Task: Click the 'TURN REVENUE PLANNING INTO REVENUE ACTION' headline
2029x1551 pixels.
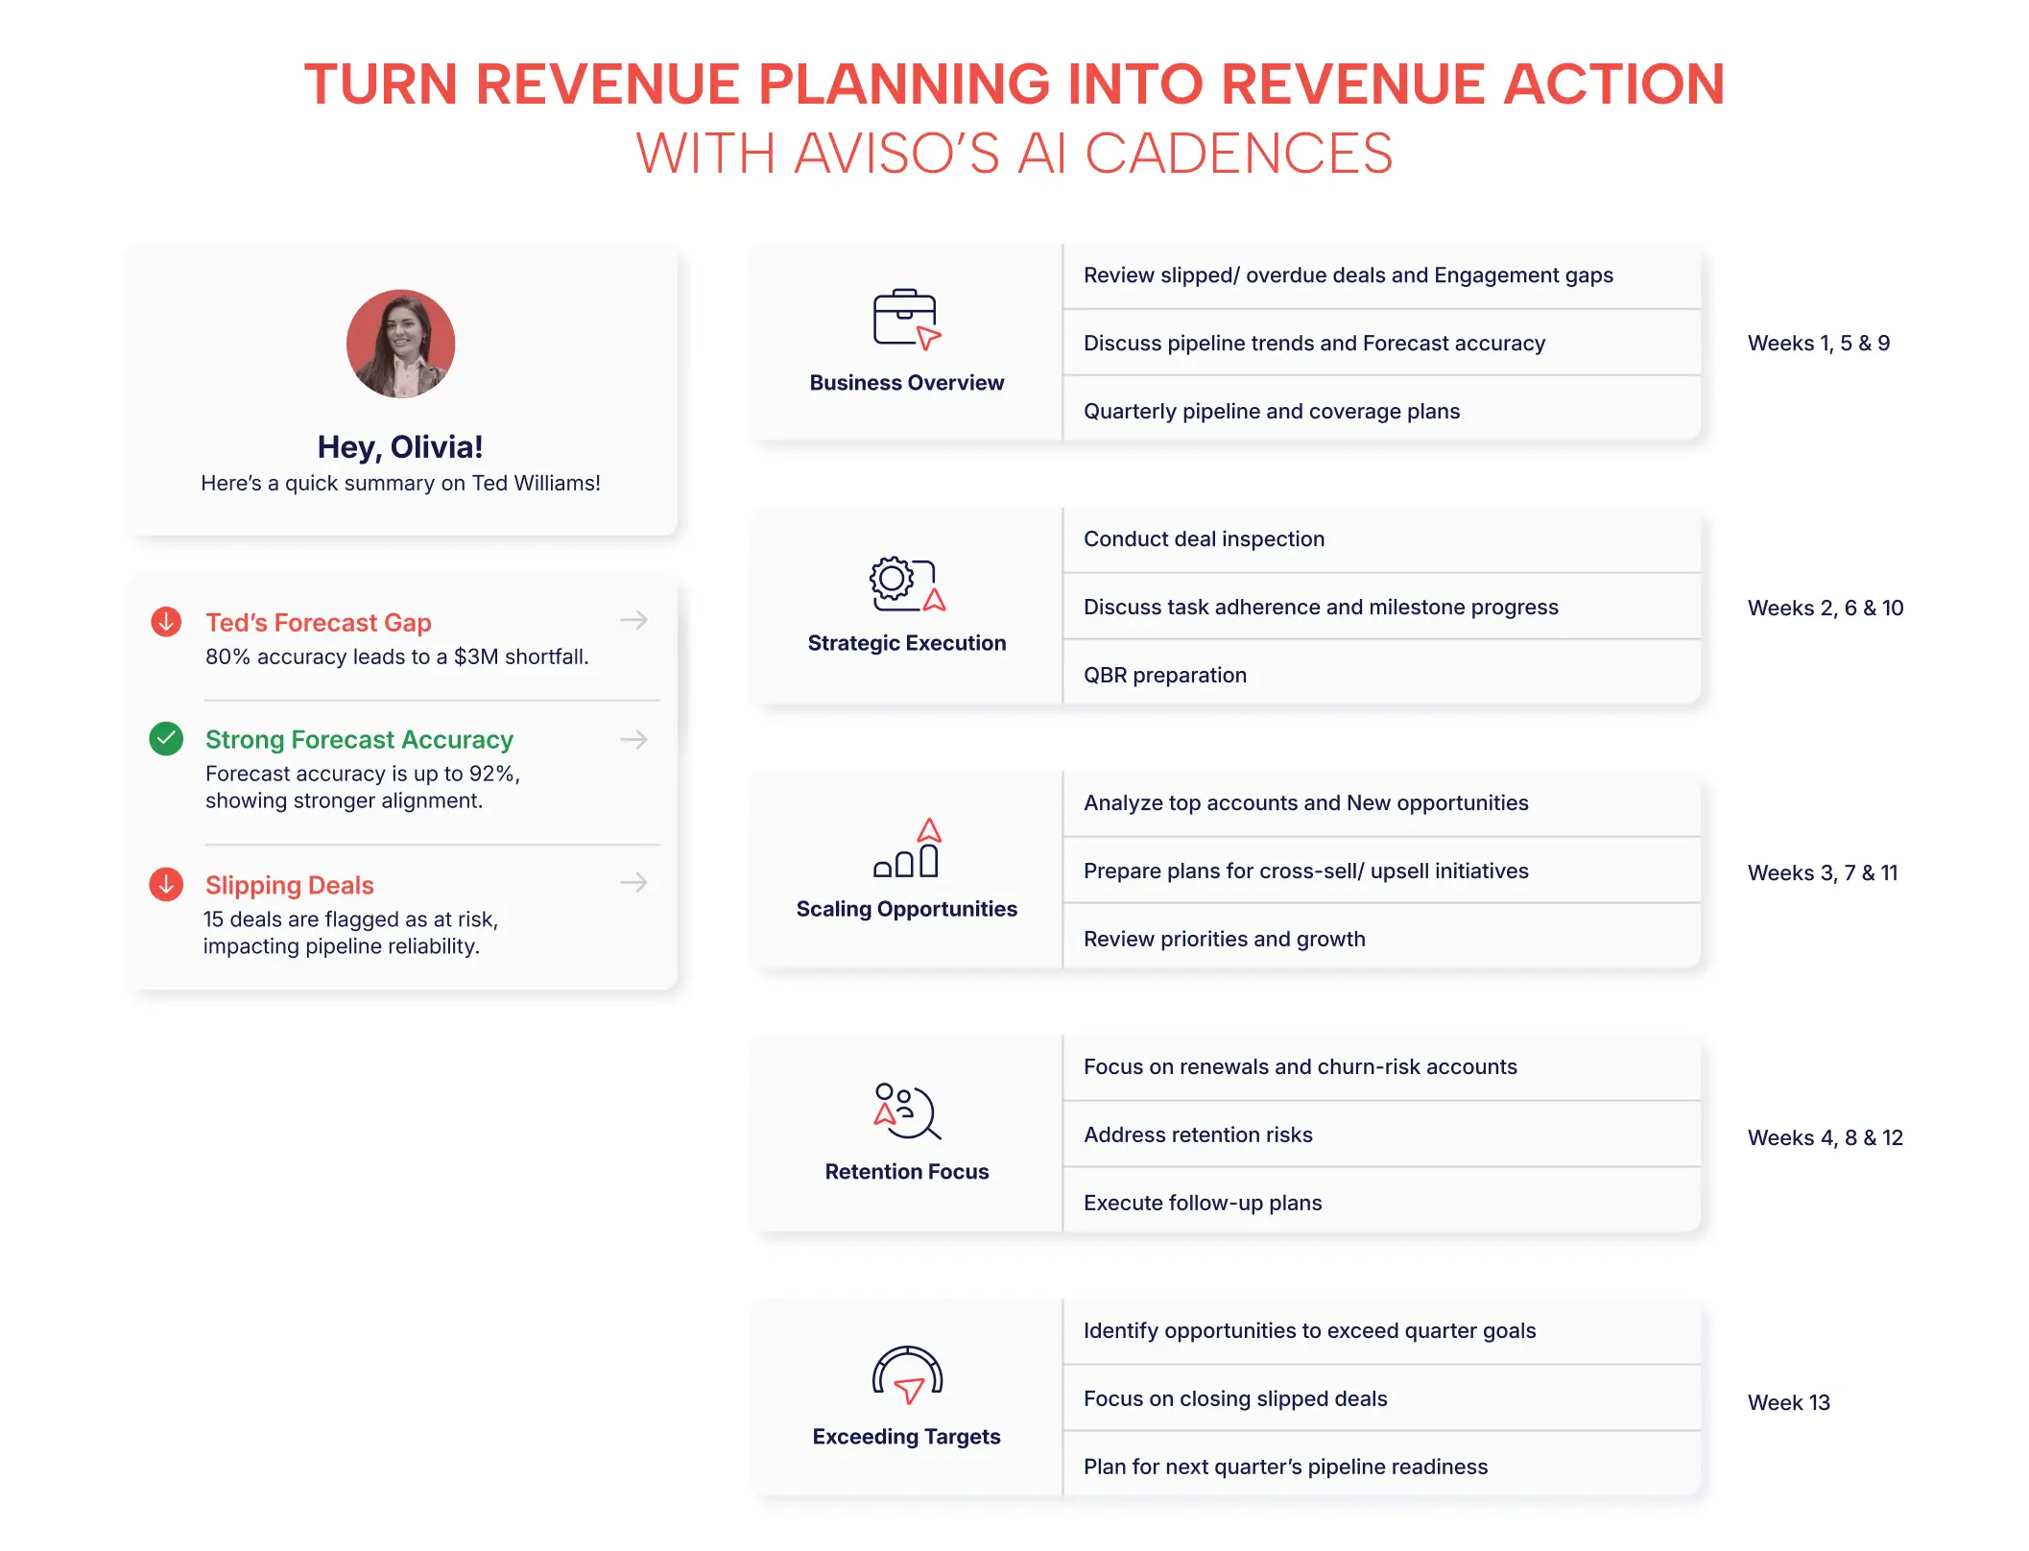Action: 1014,84
